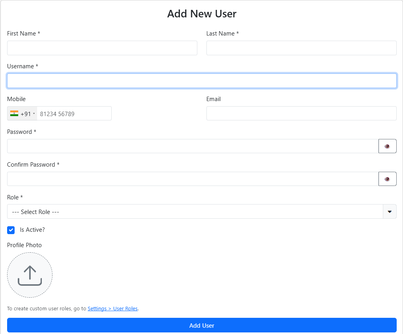This screenshot has width=403, height=334.
Task: Show the password using the eye icon
Action: pyautogui.click(x=387, y=146)
